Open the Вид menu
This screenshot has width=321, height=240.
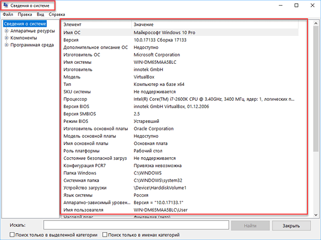pyautogui.click(x=41, y=14)
